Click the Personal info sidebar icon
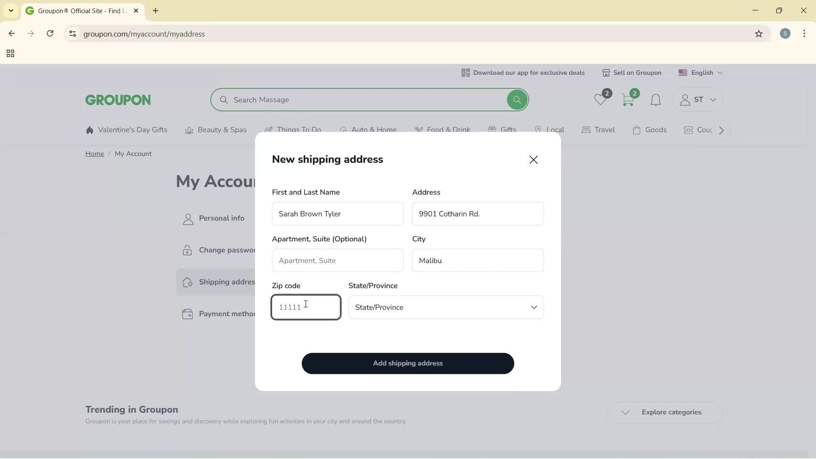 (187, 218)
